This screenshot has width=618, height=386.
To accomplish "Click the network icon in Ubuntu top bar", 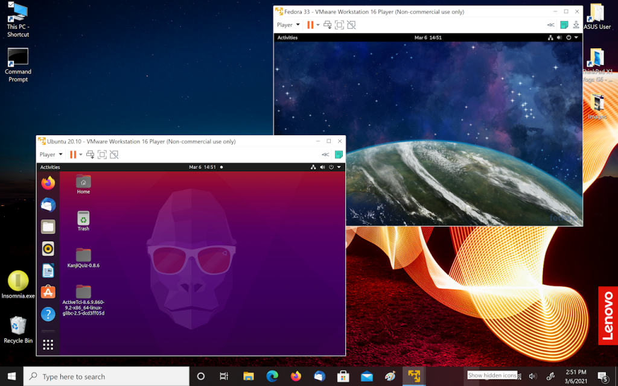I will [313, 168].
